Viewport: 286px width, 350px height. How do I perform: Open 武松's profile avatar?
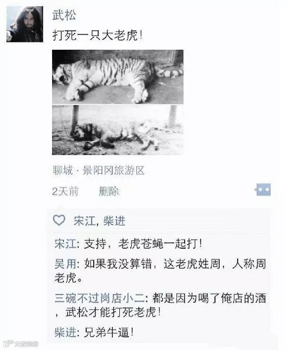(x=25, y=24)
